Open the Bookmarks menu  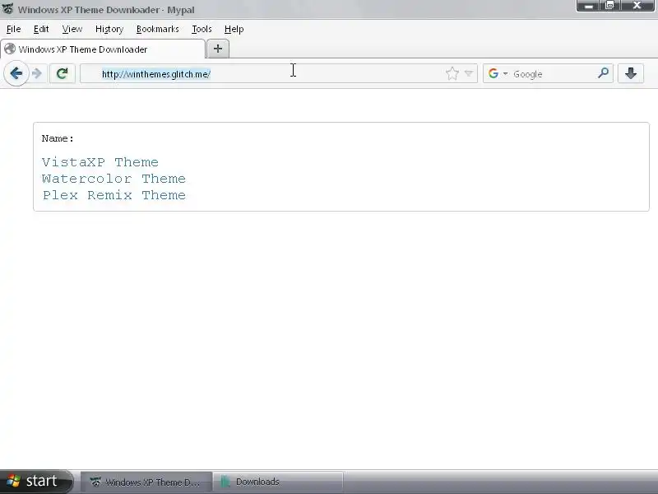(157, 29)
